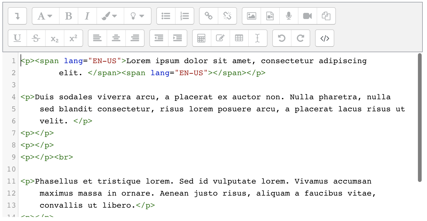
Task: Expand the font color brush dropdown
Action: [x=110, y=16]
